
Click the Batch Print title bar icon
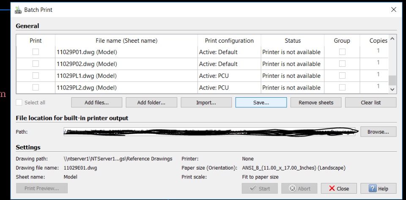(x=18, y=10)
